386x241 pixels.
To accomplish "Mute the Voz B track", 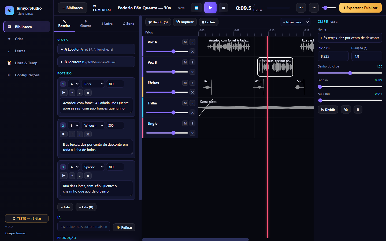I will (x=185, y=62).
